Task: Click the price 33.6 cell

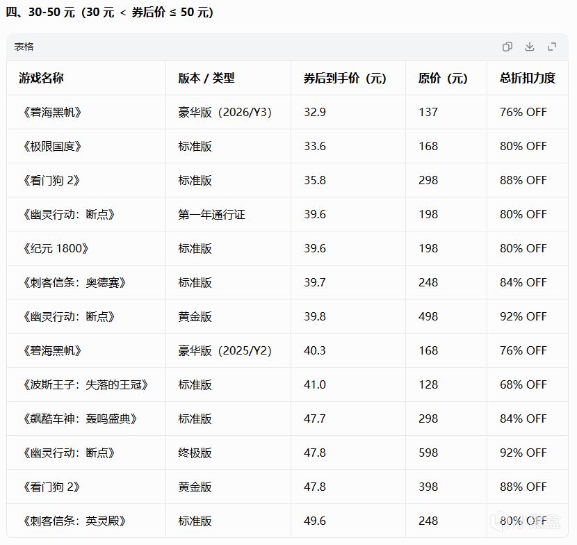Action: point(315,146)
